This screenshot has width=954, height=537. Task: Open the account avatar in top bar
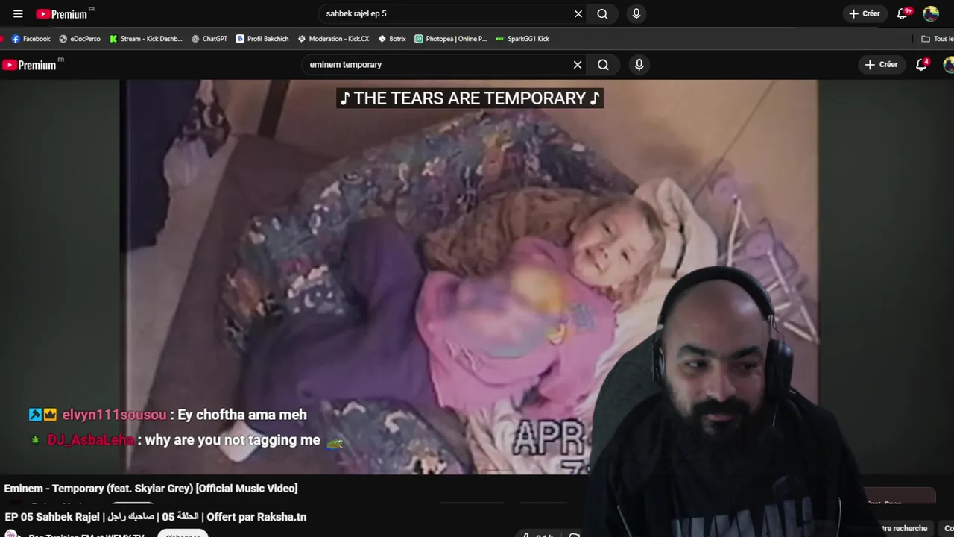[931, 13]
